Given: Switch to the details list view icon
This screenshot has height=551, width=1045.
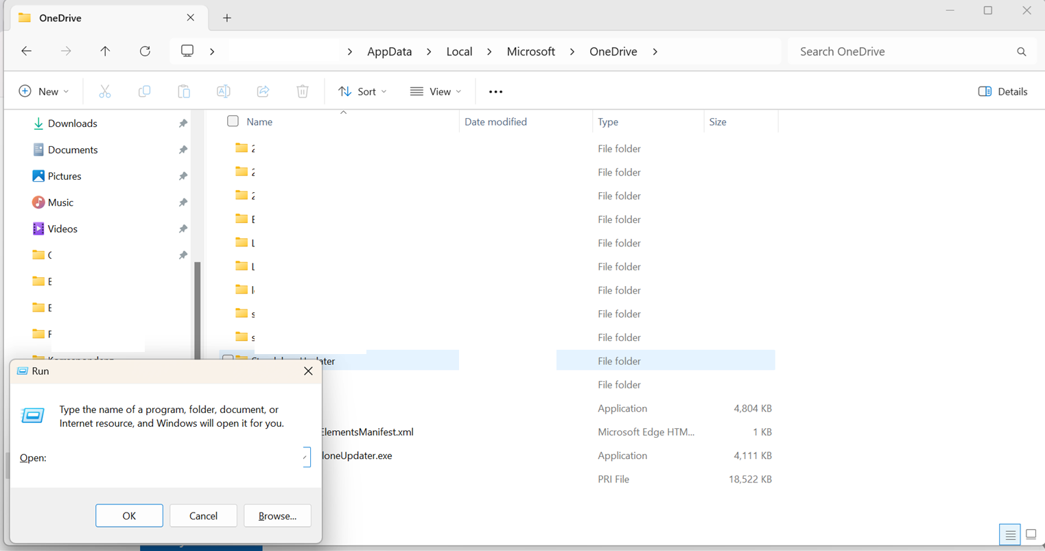Looking at the screenshot, I should click(1010, 534).
